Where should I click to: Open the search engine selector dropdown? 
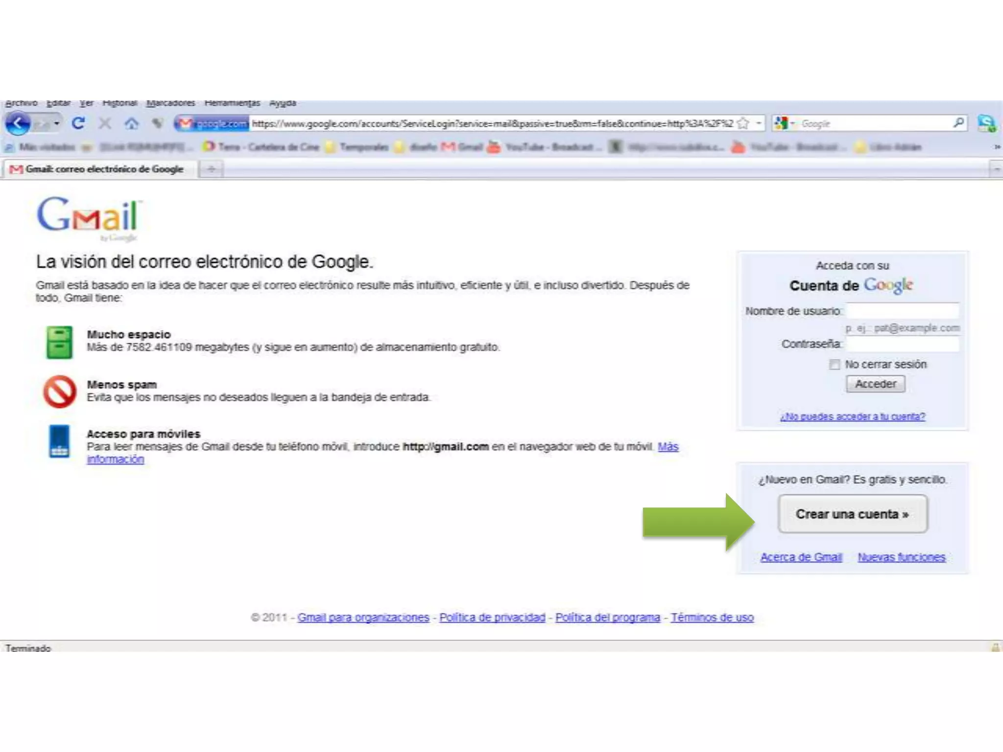point(785,123)
